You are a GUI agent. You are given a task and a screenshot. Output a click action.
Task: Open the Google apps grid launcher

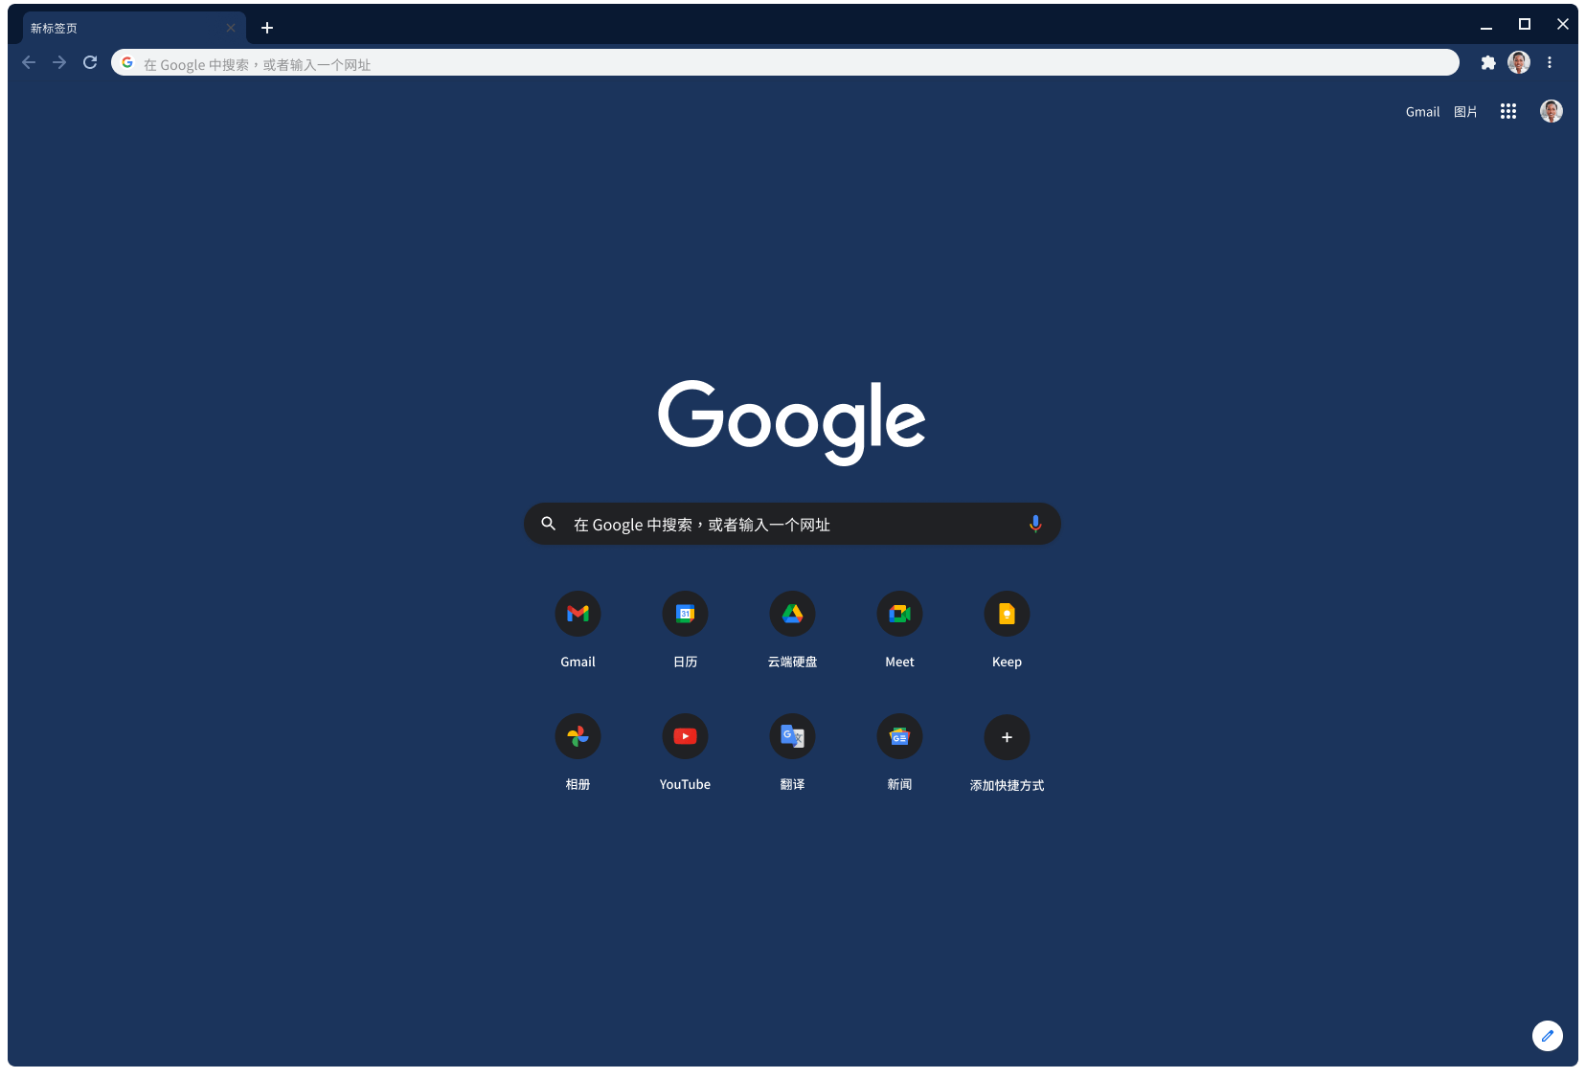click(1507, 111)
